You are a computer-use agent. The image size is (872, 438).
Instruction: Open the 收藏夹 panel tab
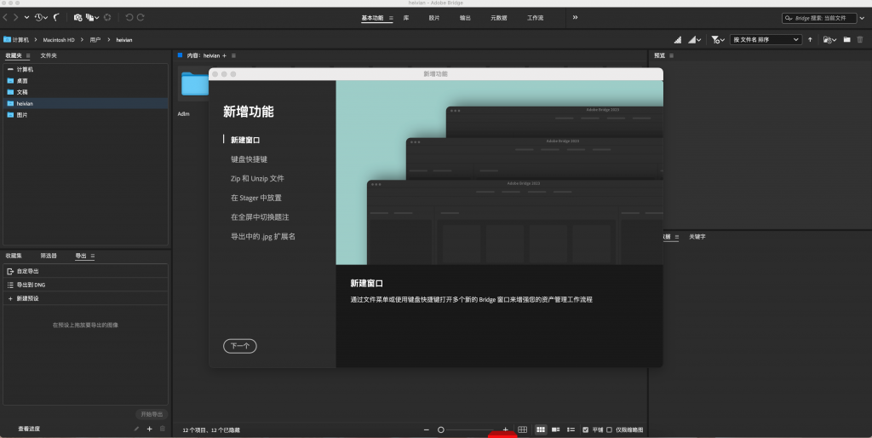tap(14, 55)
